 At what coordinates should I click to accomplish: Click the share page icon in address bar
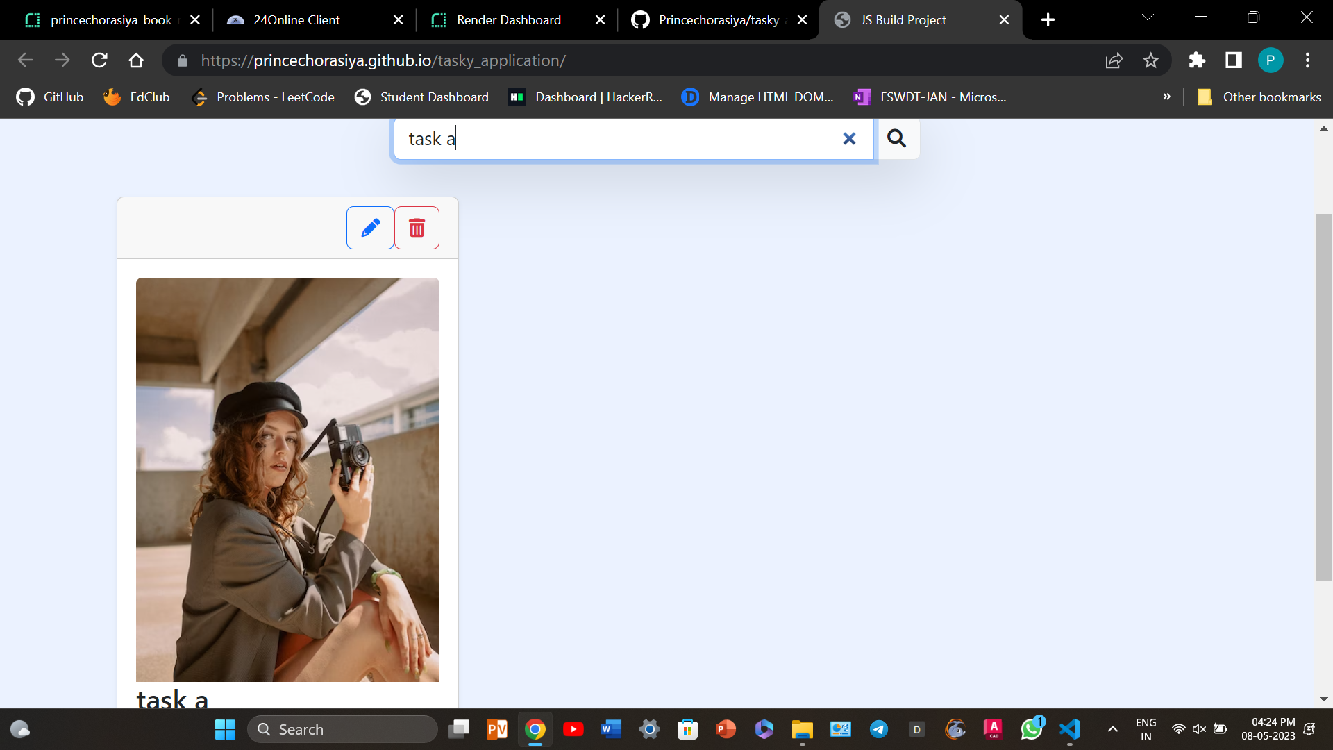tap(1114, 60)
